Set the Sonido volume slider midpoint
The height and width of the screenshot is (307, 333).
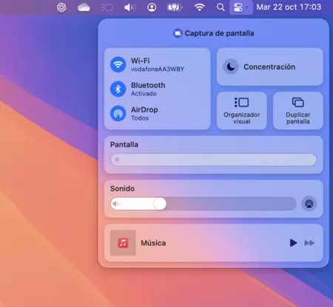tap(203, 203)
